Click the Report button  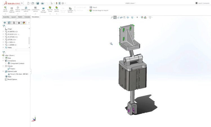click(95, 7)
